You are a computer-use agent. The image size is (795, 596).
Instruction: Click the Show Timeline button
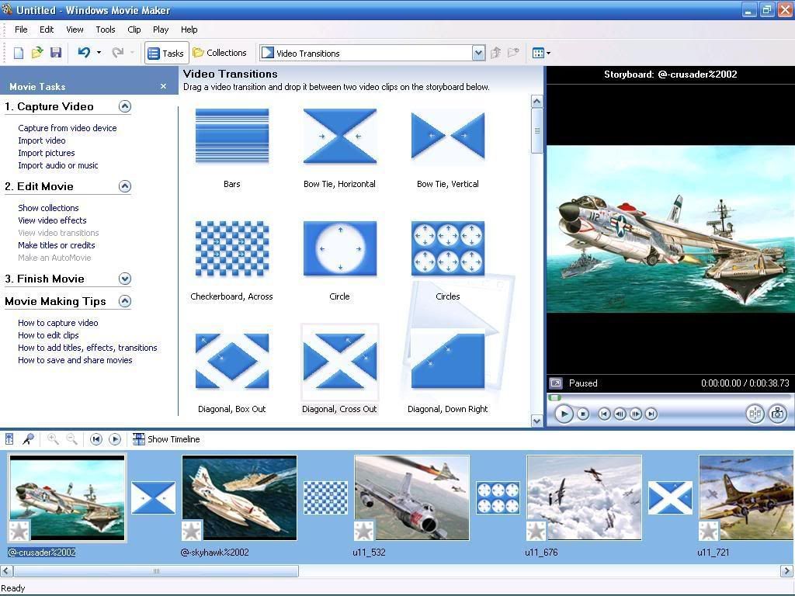point(166,439)
